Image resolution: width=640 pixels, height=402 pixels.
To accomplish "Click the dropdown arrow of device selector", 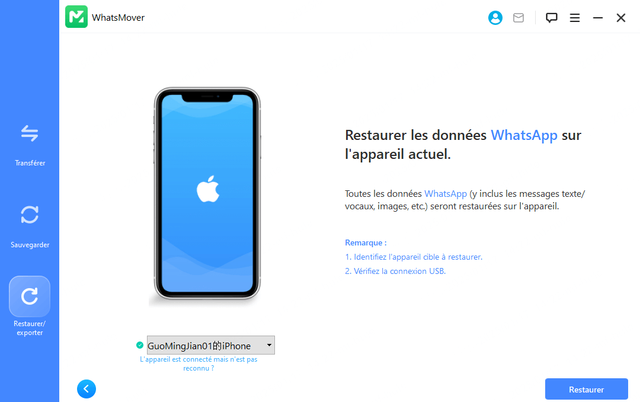I will pos(269,345).
